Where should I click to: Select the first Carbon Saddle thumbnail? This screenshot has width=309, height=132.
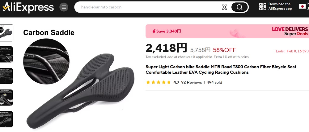click(6, 33)
